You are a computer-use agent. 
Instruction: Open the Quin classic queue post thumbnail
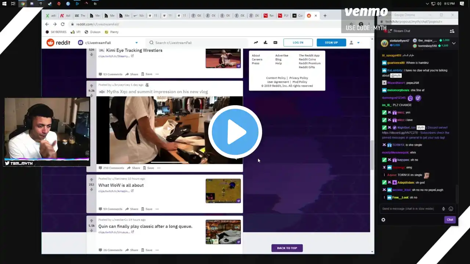pos(223,232)
